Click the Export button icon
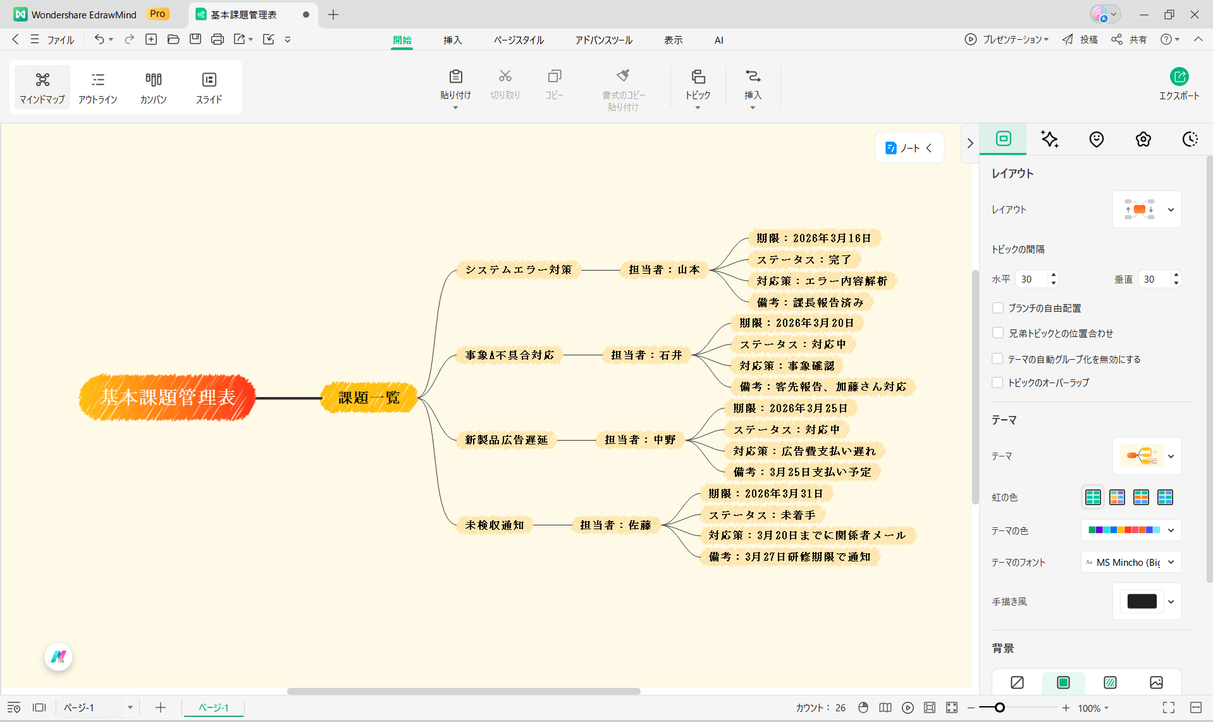Image resolution: width=1213 pixels, height=722 pixels. click(x=1179, y=77)
